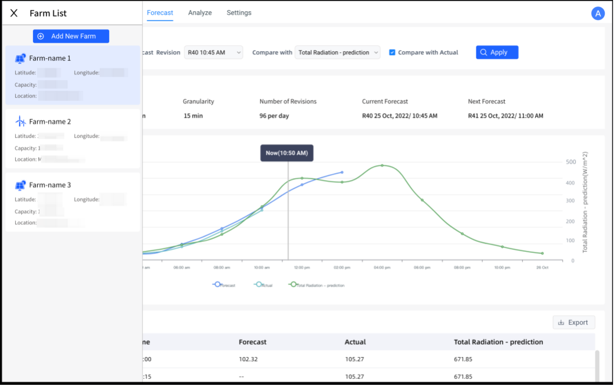Select the forecast value 102.32
The height and width of the screenshot is (386, 616).
[x=248, y=360]
